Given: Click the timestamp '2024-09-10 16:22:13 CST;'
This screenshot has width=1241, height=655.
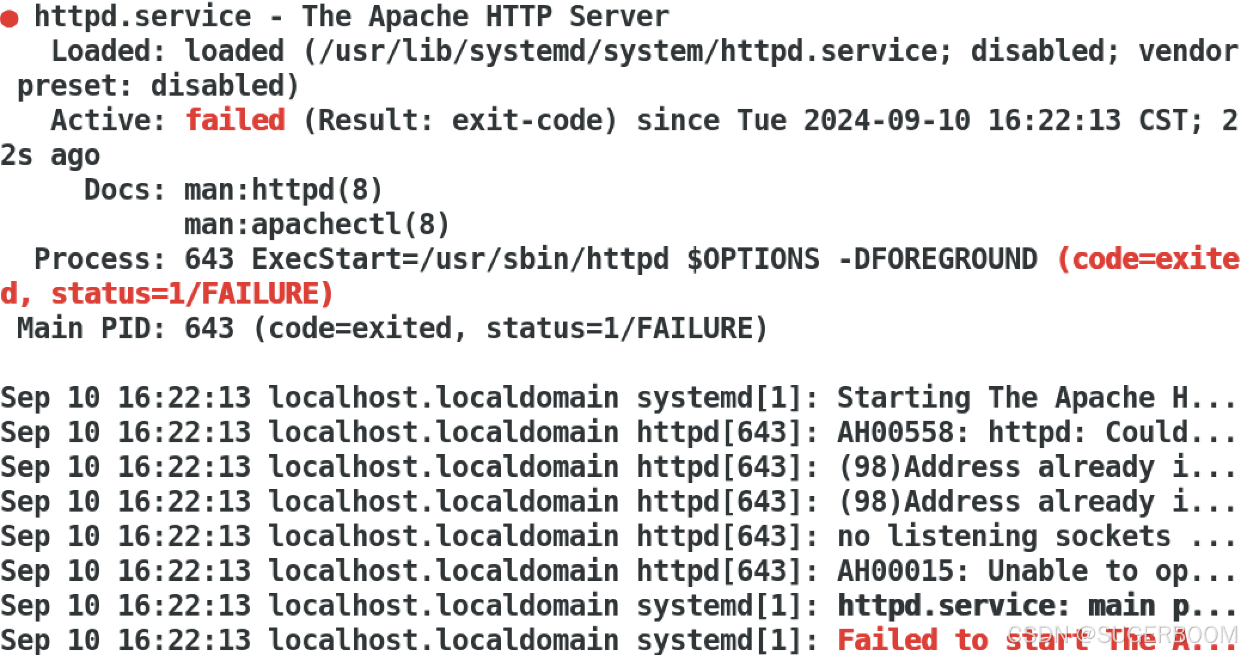Looking at the screenshot, I should [x=1002, y=121].
